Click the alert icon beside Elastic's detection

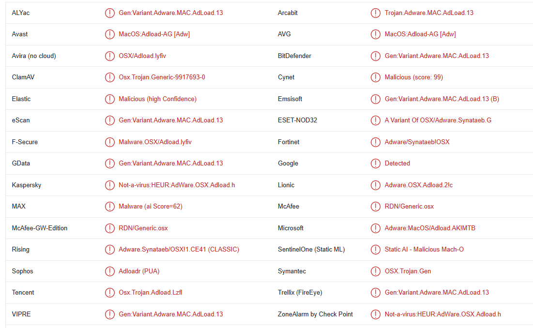110,99
